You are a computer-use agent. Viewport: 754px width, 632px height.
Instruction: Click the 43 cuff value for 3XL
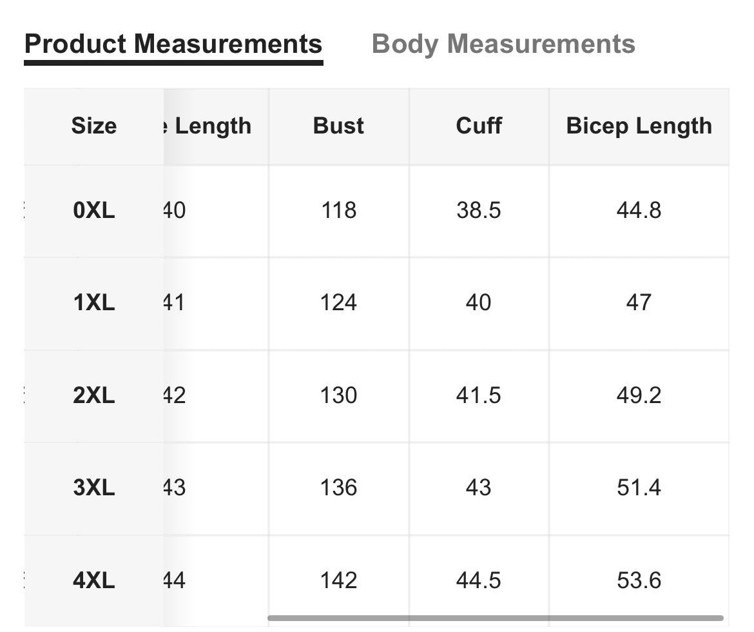[478, 488]
